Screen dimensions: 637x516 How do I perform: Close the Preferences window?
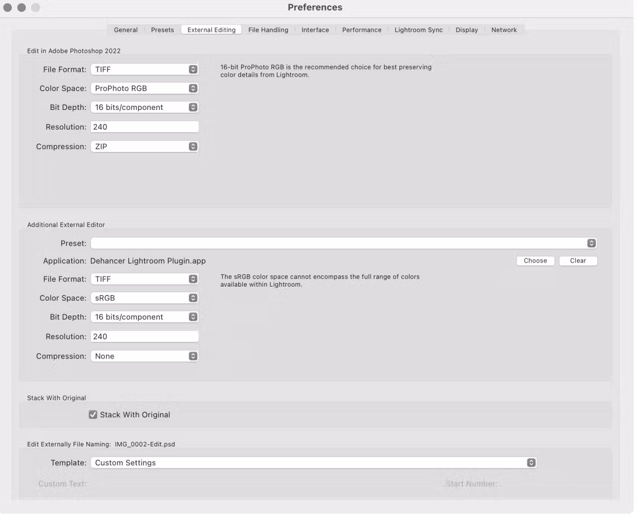point(8,8)
